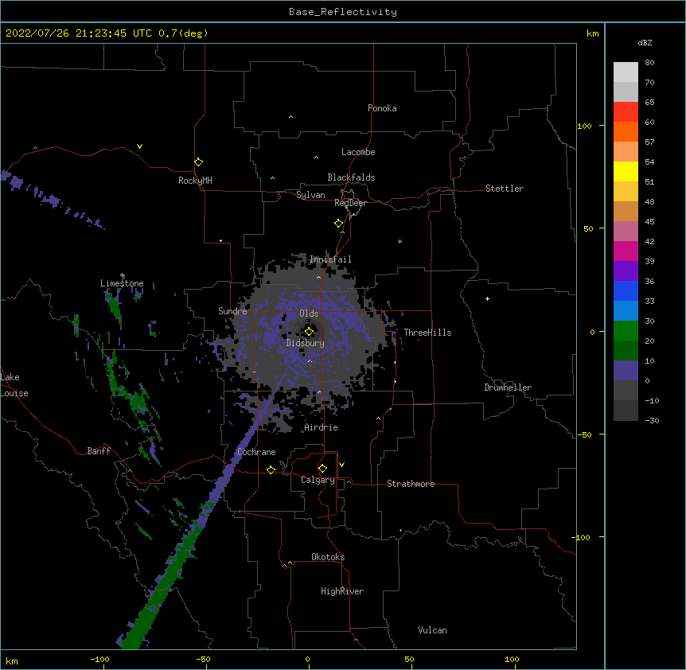Click the Blackfalds city label
686x670 pixels.
click(x=351, y=177)
